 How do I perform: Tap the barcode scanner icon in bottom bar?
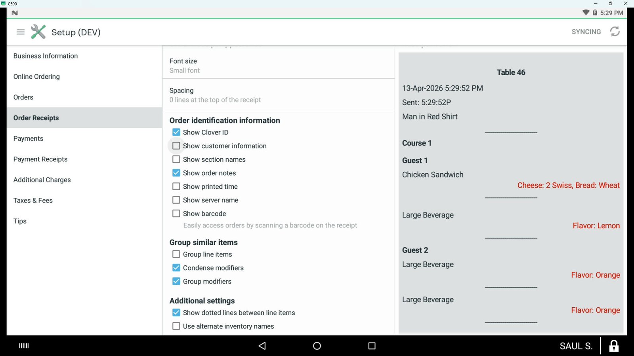[24, 346]
